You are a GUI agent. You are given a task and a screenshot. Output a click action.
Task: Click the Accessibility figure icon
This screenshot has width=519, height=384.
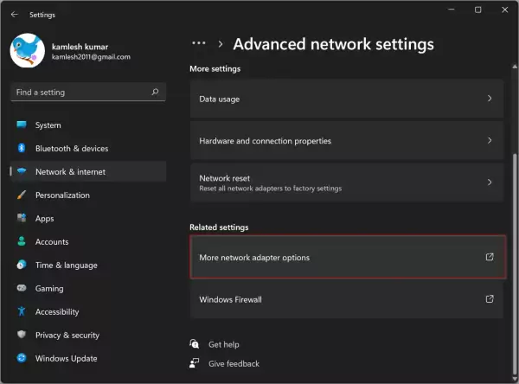point(22,311)
